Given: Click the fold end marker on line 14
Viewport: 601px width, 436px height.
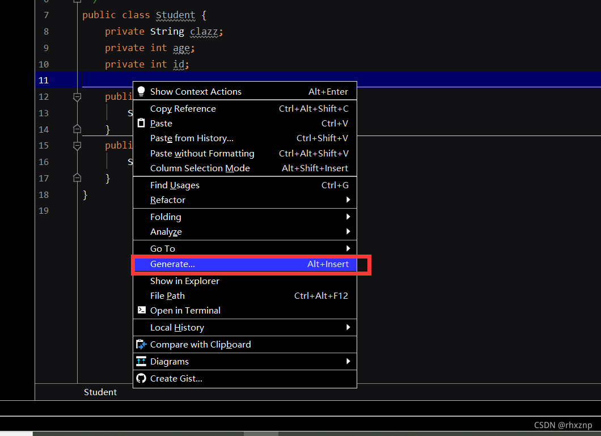Looking at the screenshot, I should tap(77, 129).
